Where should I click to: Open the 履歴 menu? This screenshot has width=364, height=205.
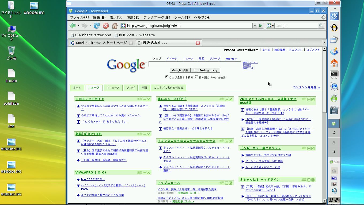tap(133, 17)
